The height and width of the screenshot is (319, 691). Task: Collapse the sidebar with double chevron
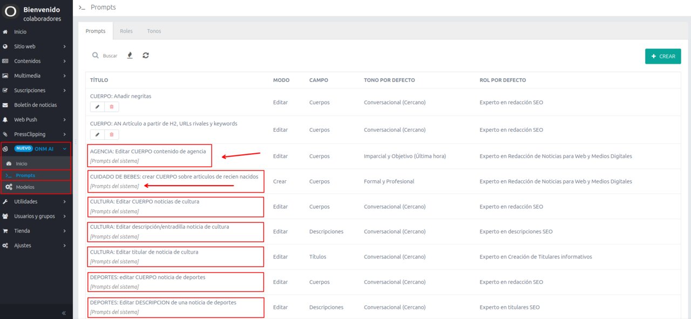click(64, 313)
